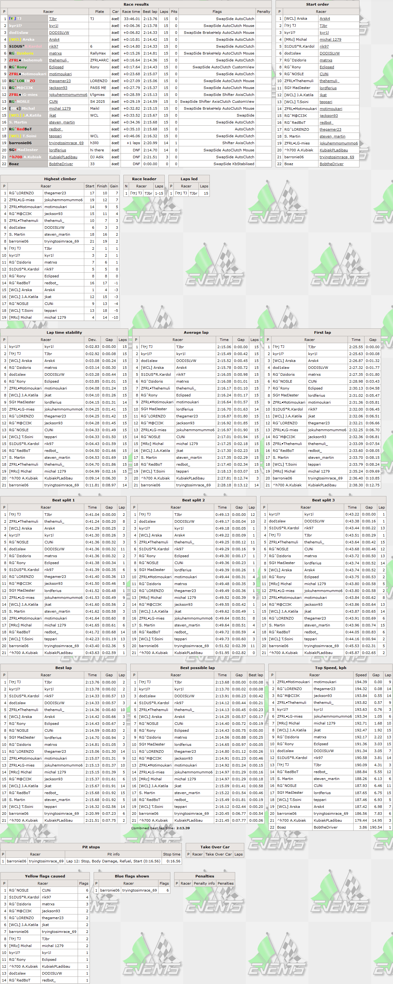
Task: Click tryingtosimrace_69 link in Race results
Action: tap(66, 143)
